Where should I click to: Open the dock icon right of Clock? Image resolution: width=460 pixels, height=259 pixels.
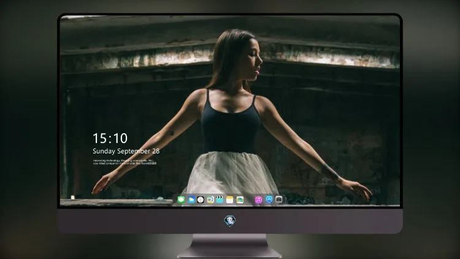pos(210,199)
